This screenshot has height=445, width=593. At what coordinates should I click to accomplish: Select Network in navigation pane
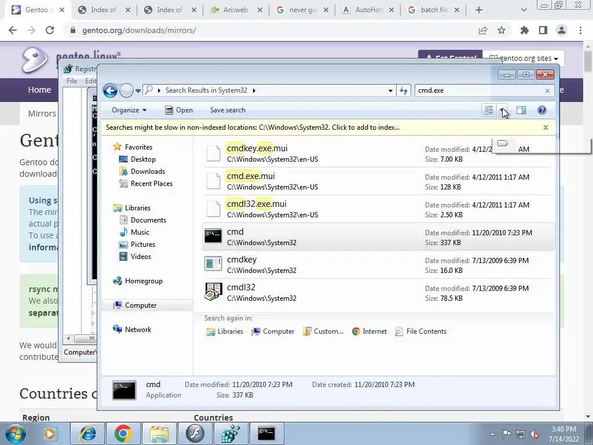(132, 329)
